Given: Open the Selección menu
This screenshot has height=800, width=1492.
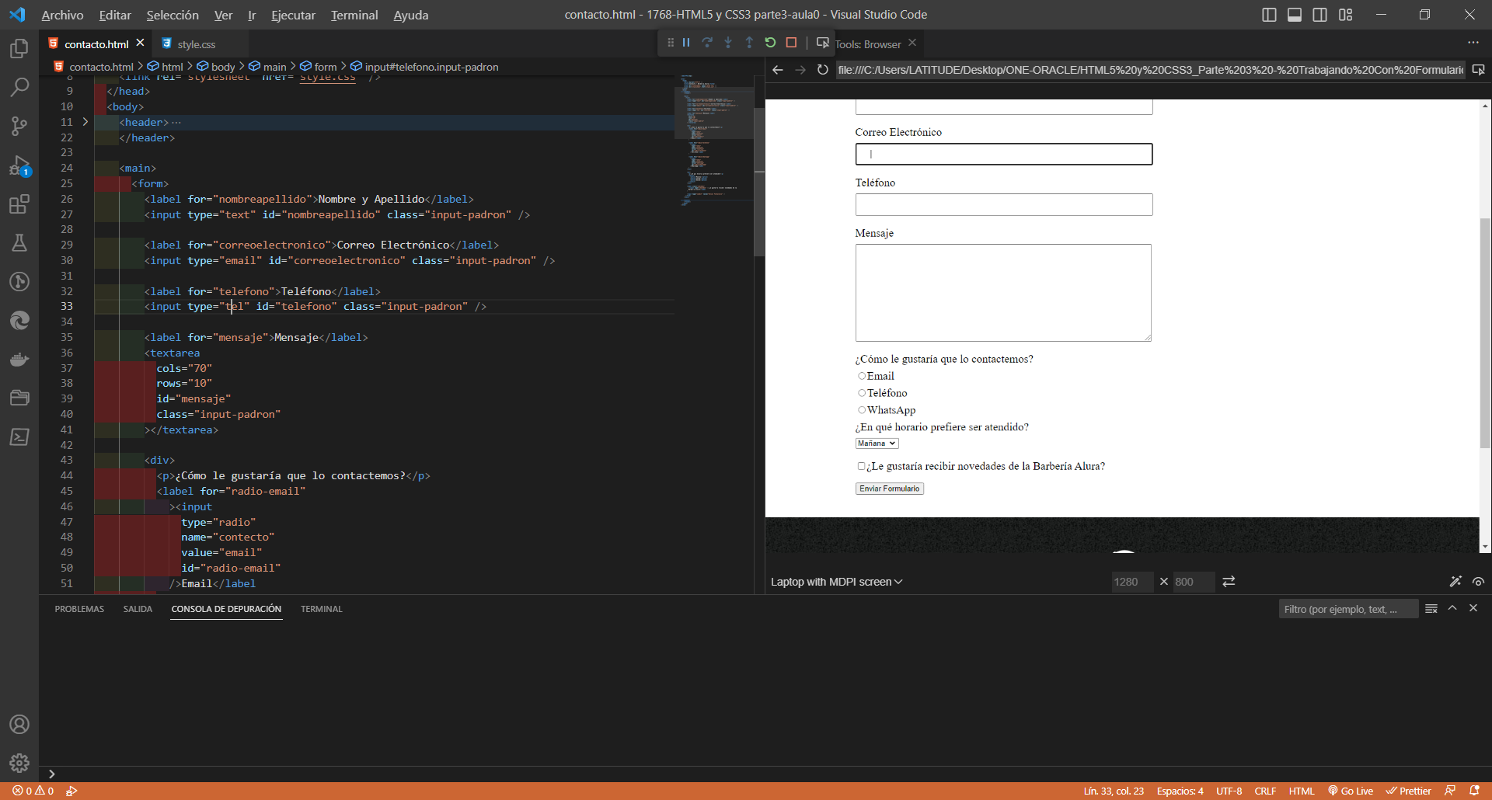Looking at the screenshot, I should point(173,15).
